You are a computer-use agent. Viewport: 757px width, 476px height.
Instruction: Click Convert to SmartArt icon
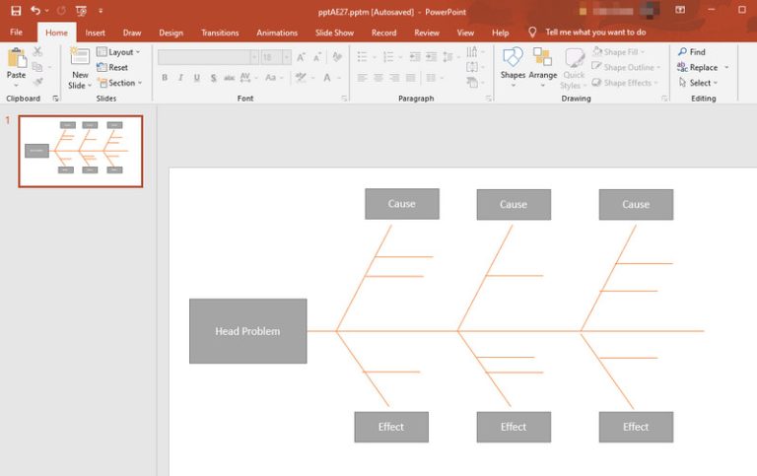click(x=472, y=83)
